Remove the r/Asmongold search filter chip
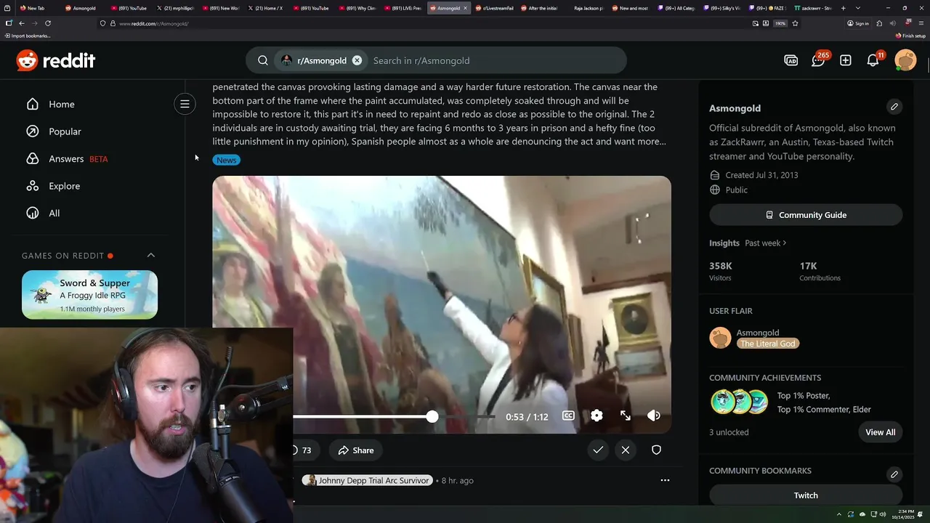Viewport: 930px width, 523px height. coord(357,60)
